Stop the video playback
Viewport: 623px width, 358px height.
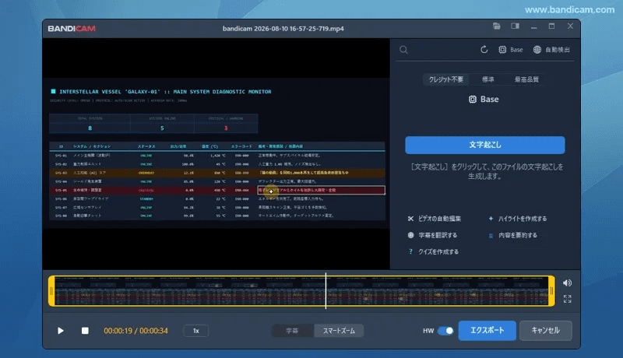pos(85,331)
